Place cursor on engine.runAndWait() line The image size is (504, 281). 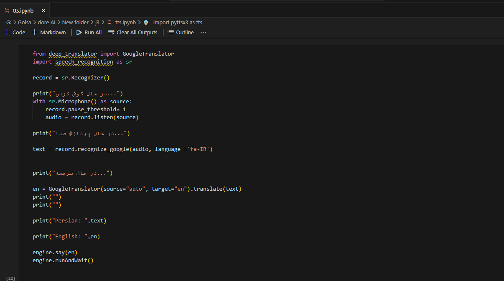[63, 260]
